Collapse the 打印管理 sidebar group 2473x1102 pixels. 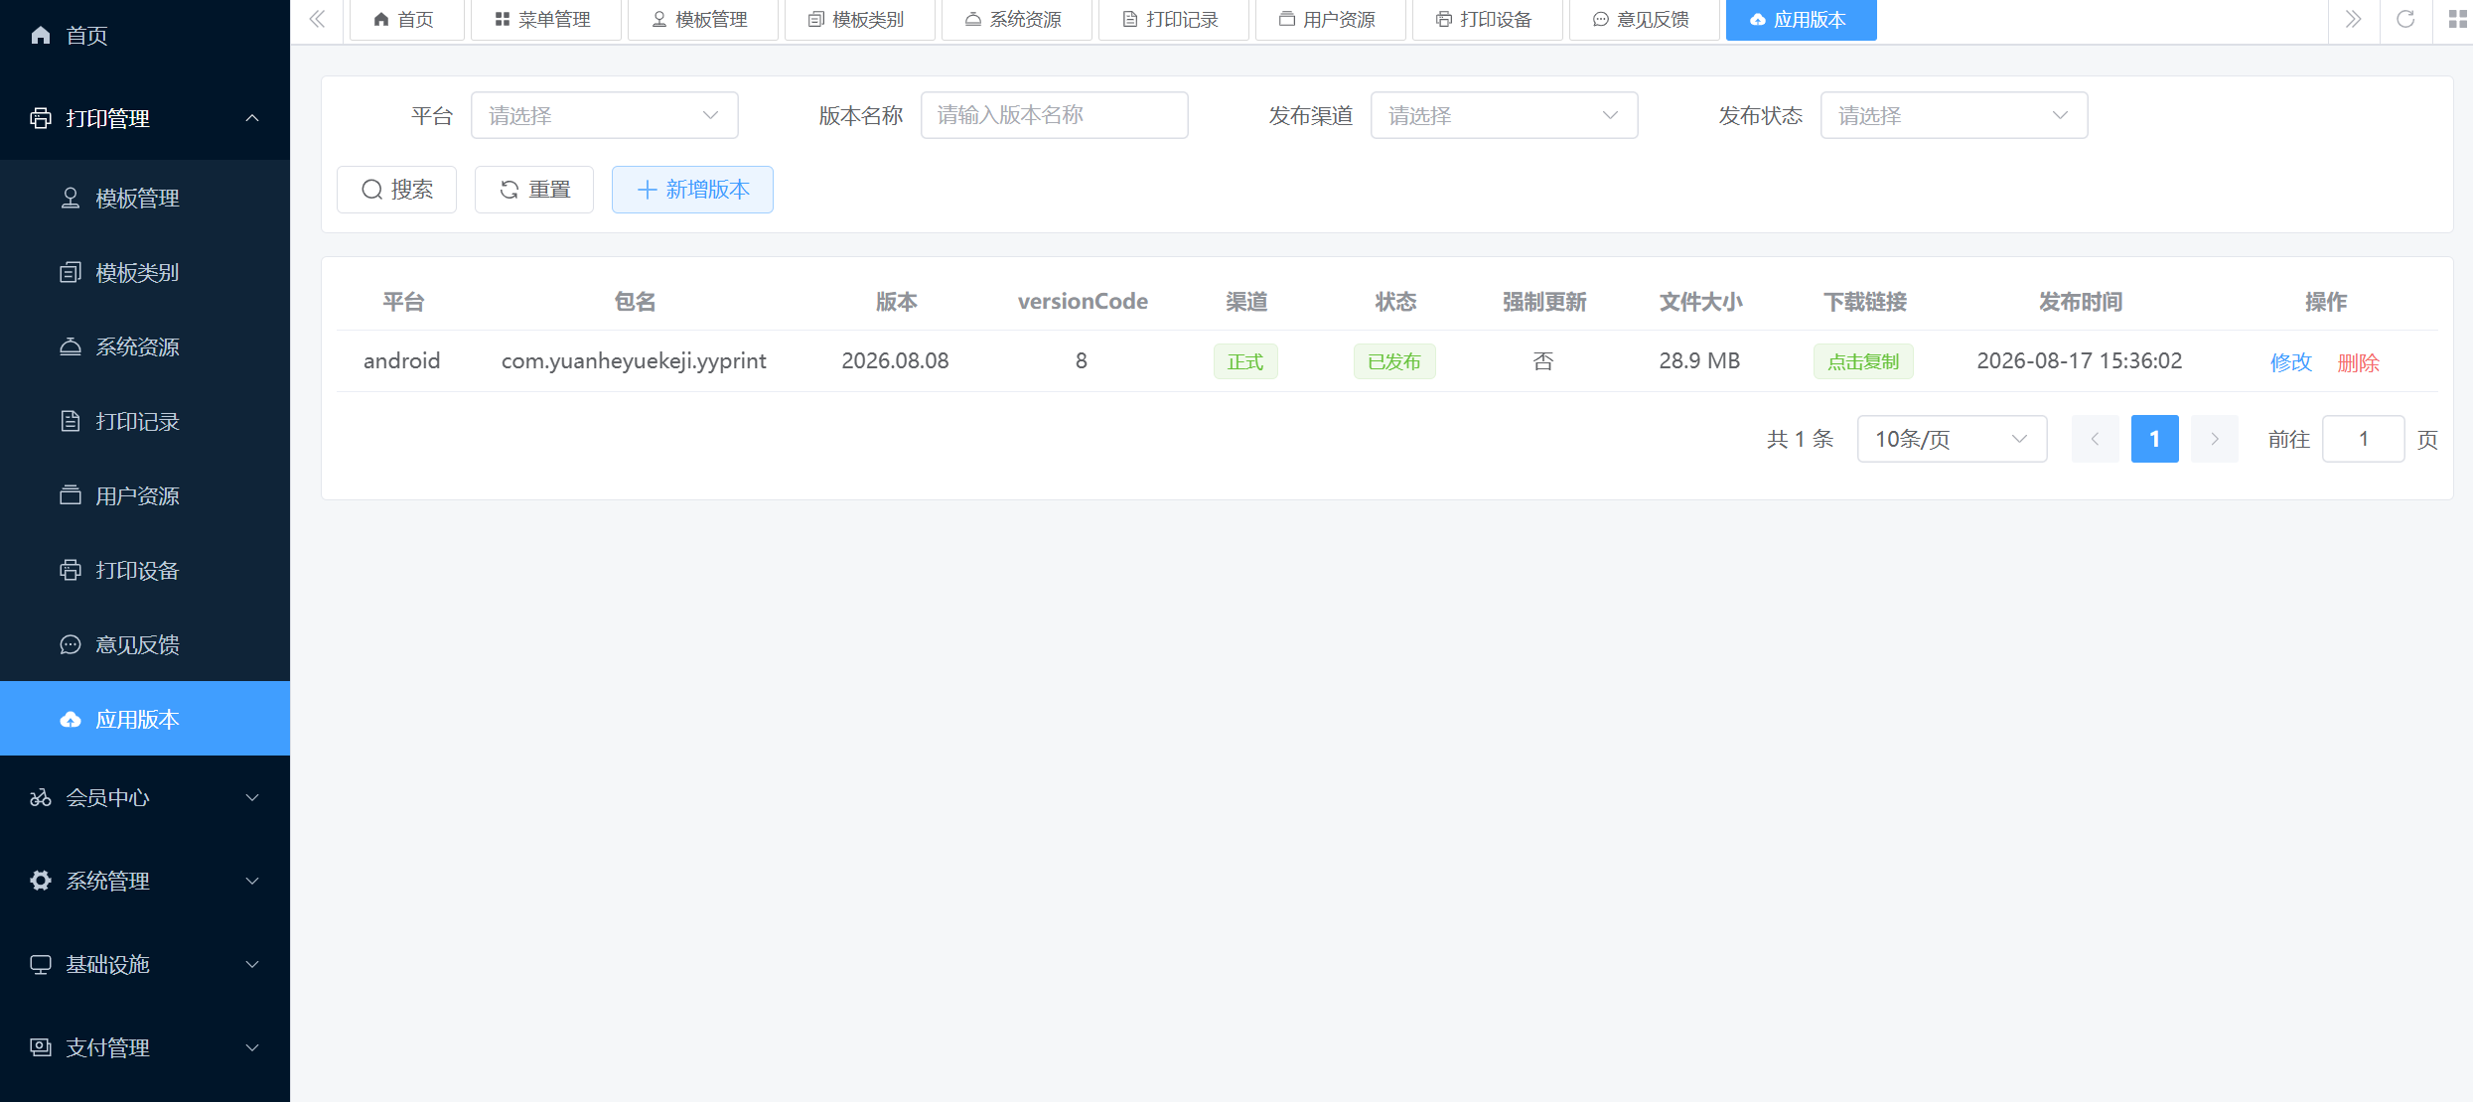pyautogui.click(x=145, y=118)
